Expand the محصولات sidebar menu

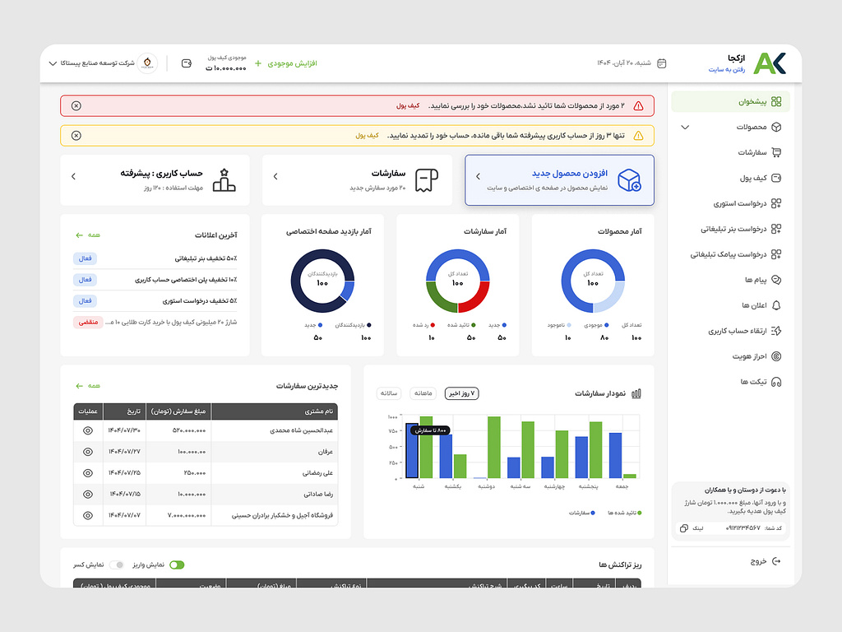coord(686,125)
